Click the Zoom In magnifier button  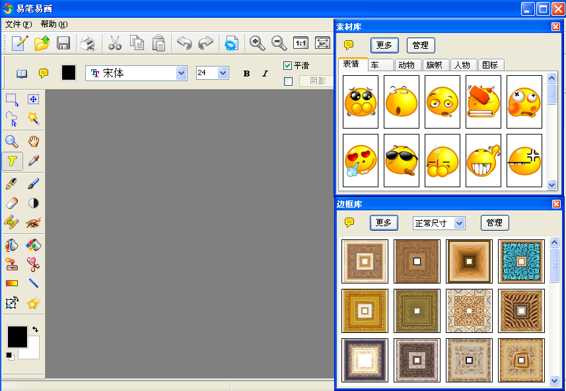click(258, 44)
